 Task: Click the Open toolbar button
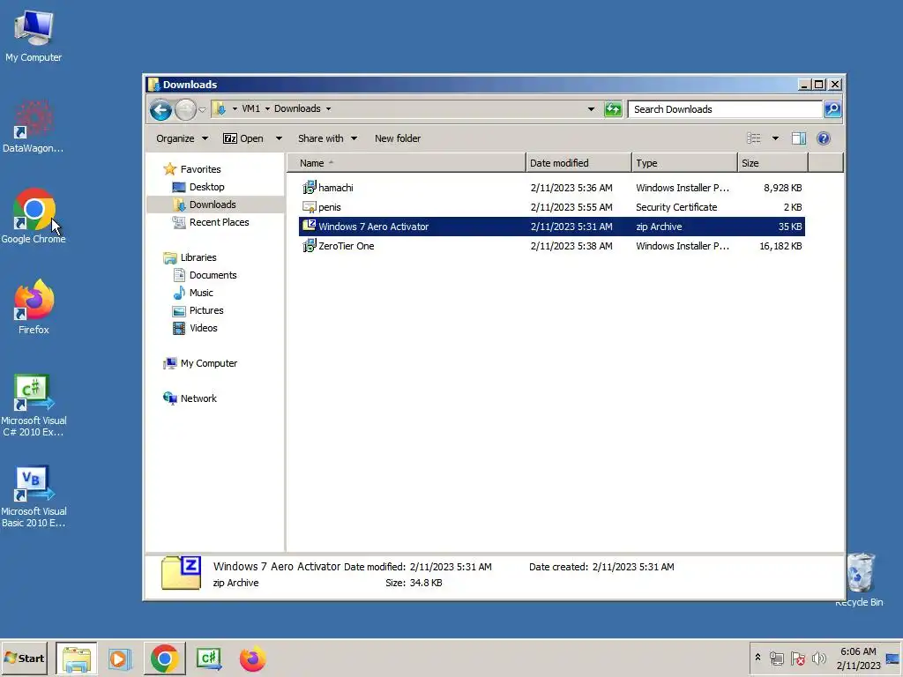243,138
